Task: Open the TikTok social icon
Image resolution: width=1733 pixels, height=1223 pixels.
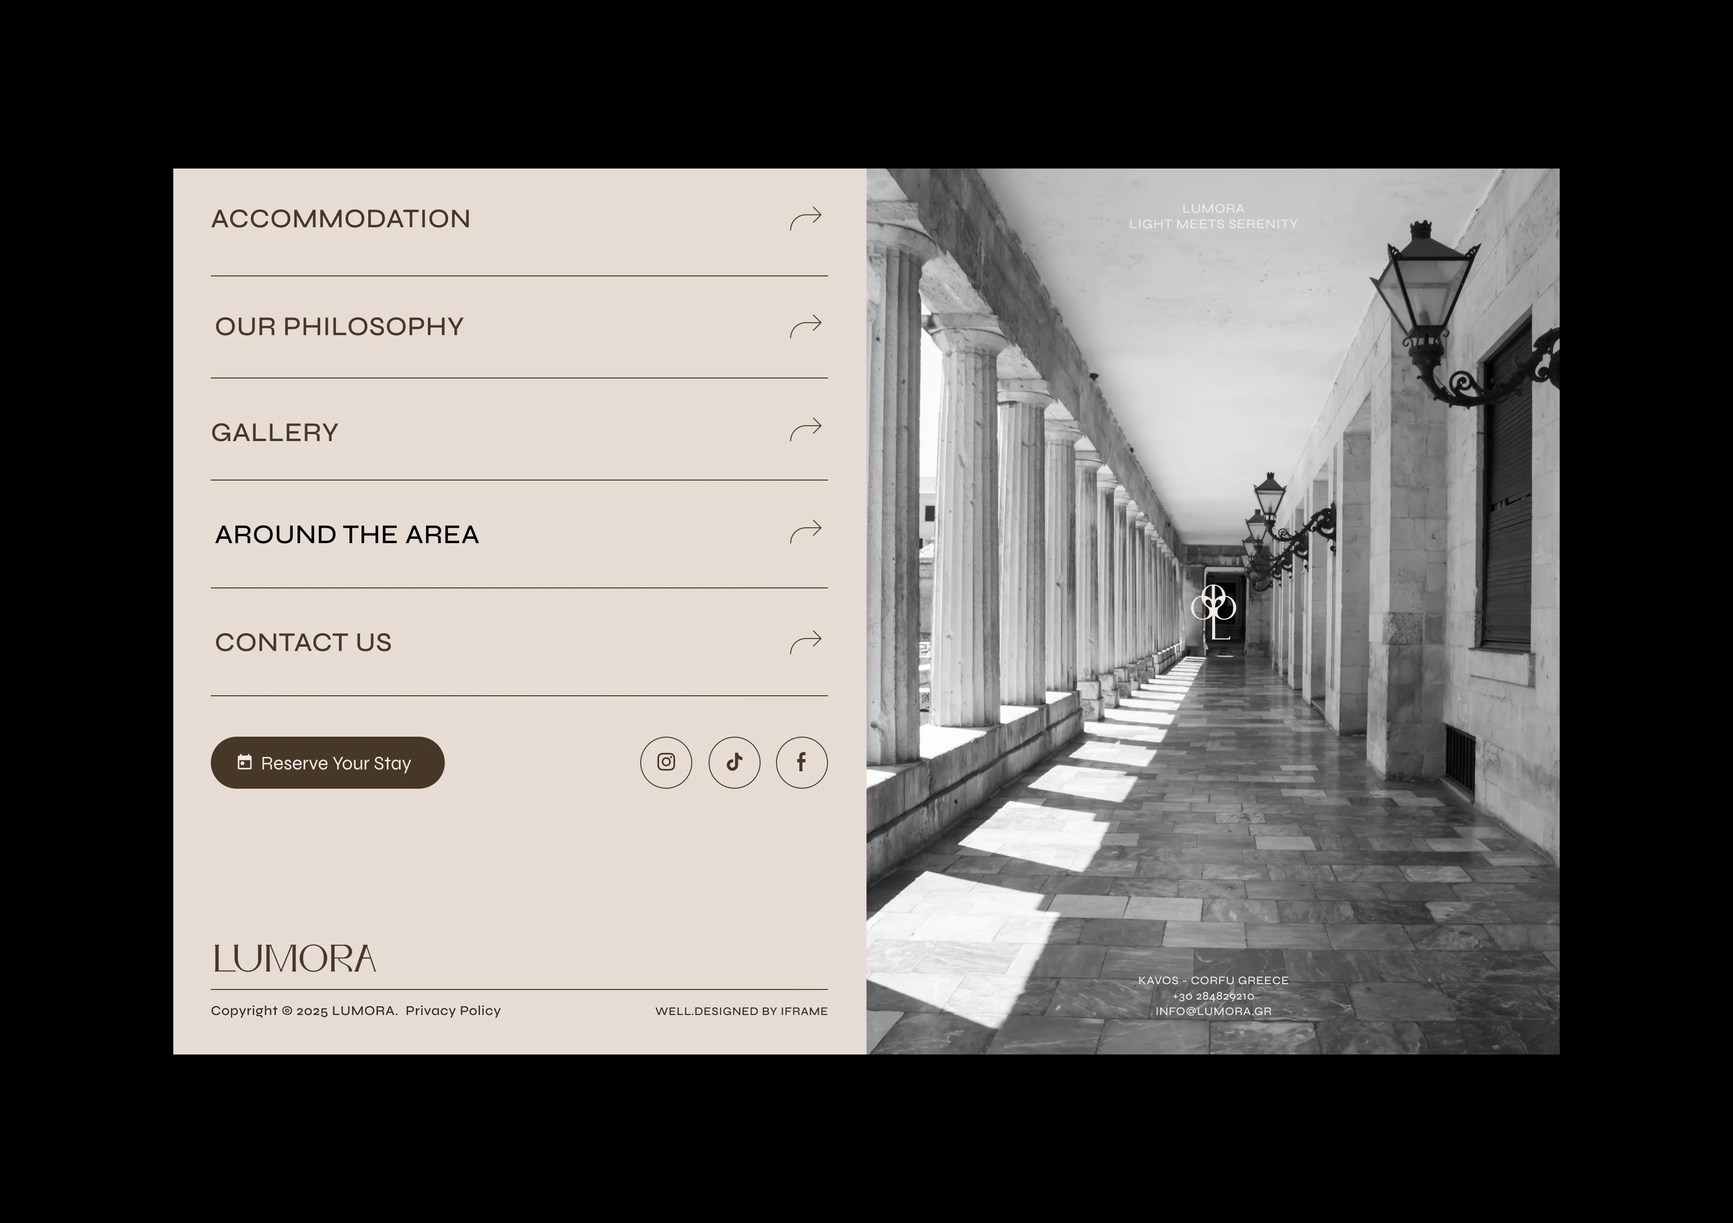Action: pos(735,763)
